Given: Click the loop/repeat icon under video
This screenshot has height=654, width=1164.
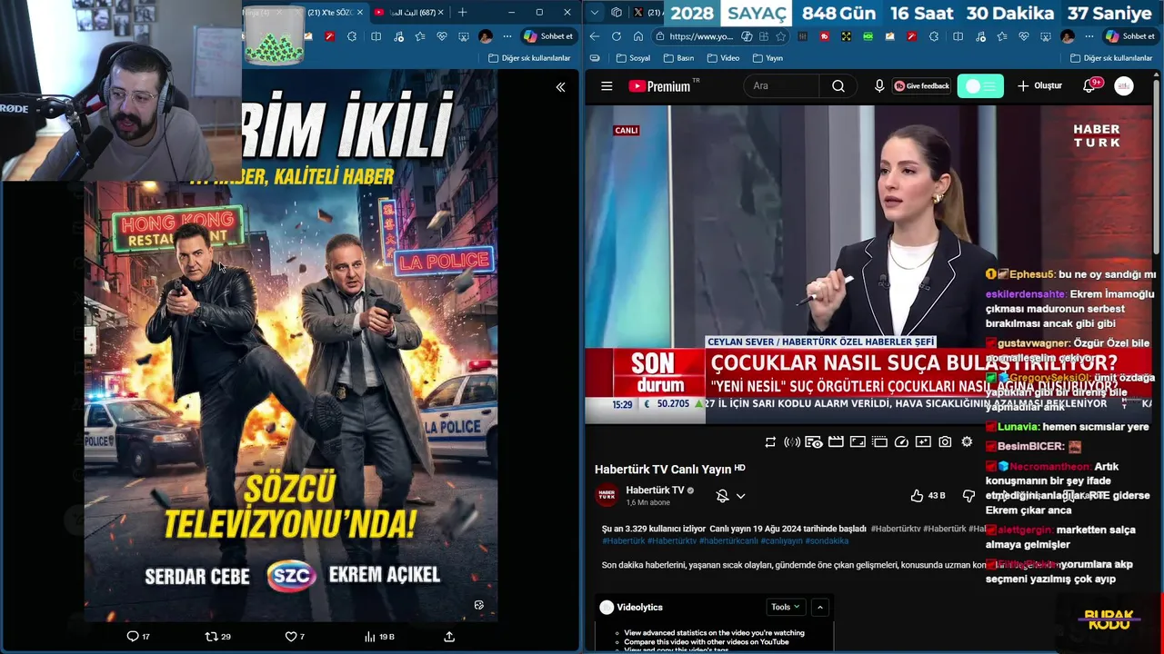Looking at the screenshot, I should [x=770, y=442].
